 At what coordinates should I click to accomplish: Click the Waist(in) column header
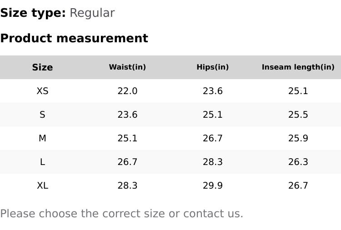point(127,67)
